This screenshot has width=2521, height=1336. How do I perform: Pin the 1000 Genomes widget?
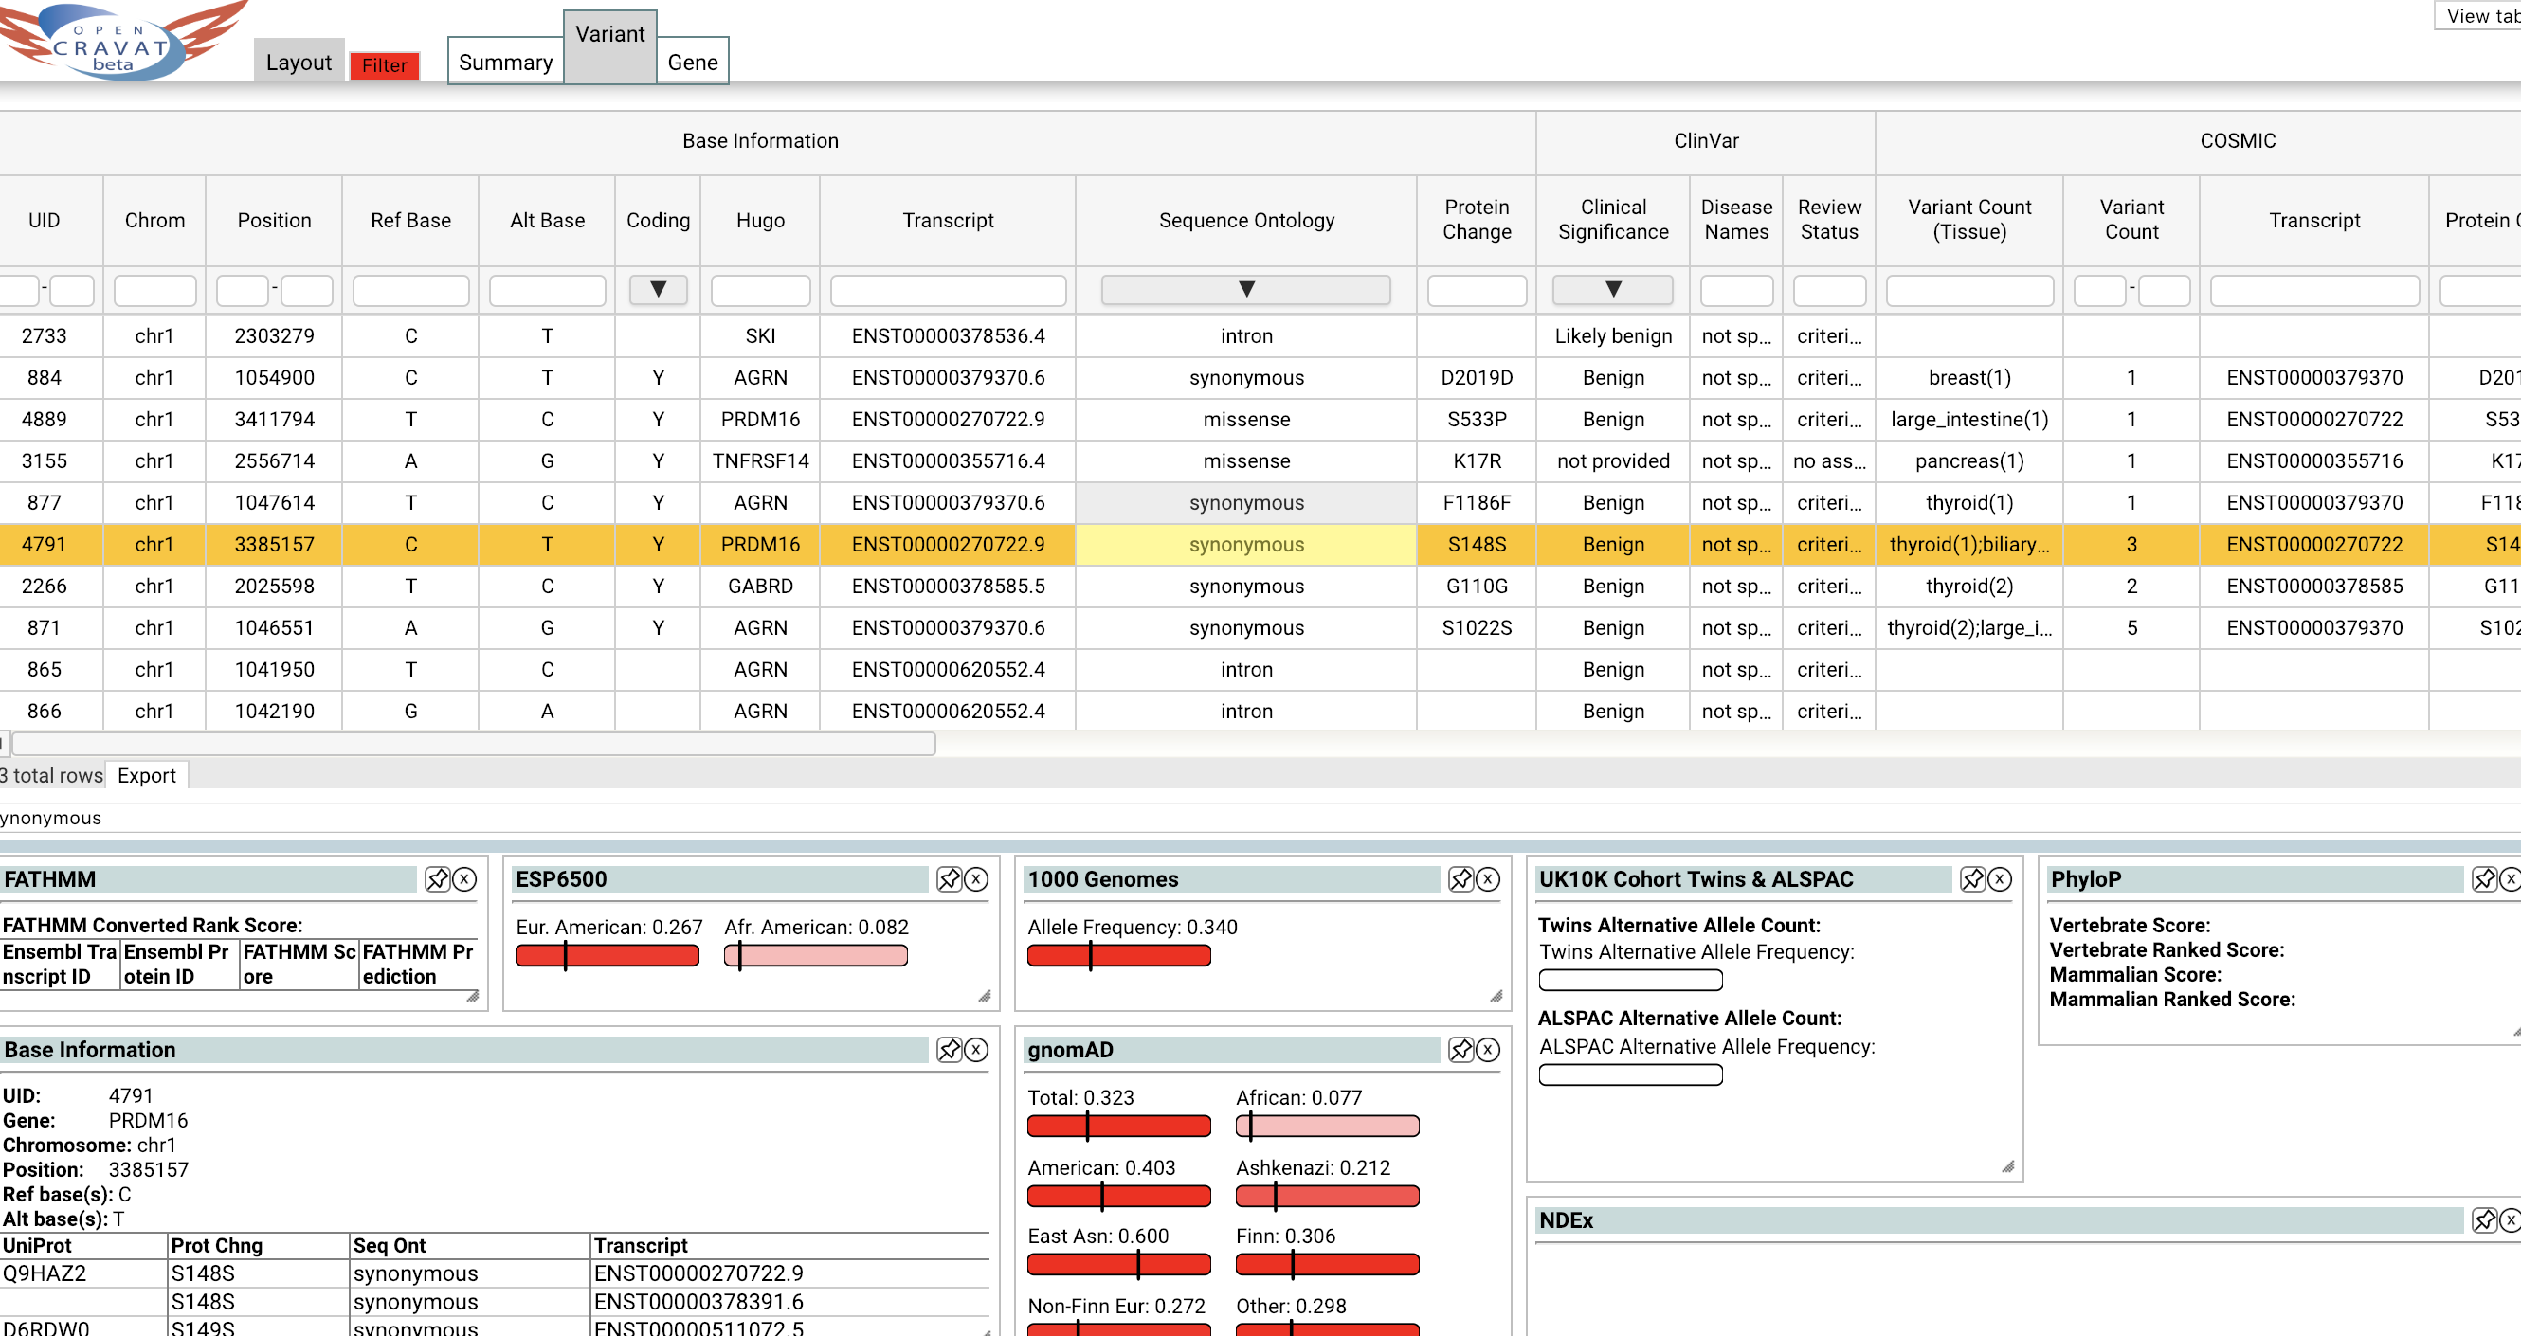point(1461,879)
